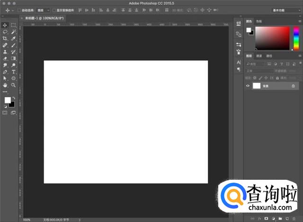Select the Move tool in the toolbox

tap(5, 25)
